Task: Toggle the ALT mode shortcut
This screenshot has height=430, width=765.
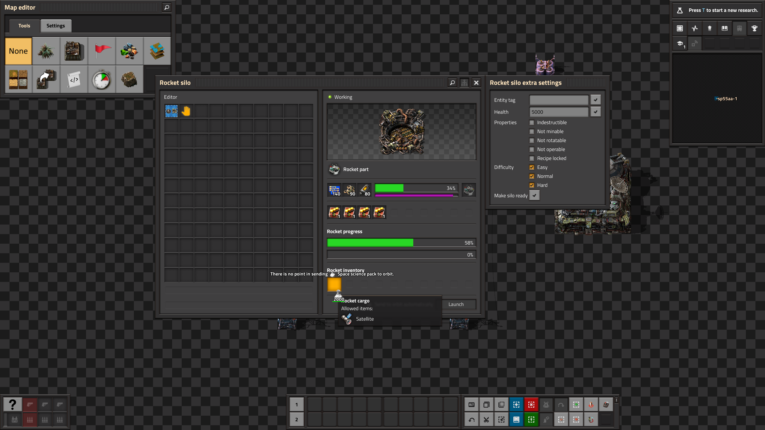Action: coord(472,405)
